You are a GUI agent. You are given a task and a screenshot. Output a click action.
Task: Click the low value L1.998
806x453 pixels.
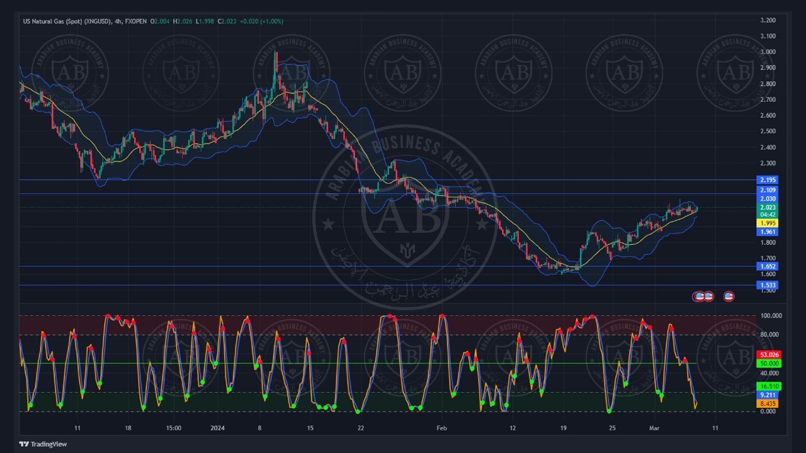pyautogui.click(x=205, y=21)
